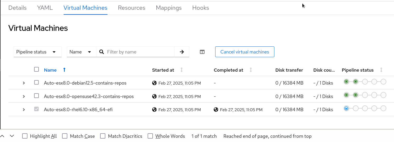
Task: Switch to the Resources tab
Action: tap(132, 8)
